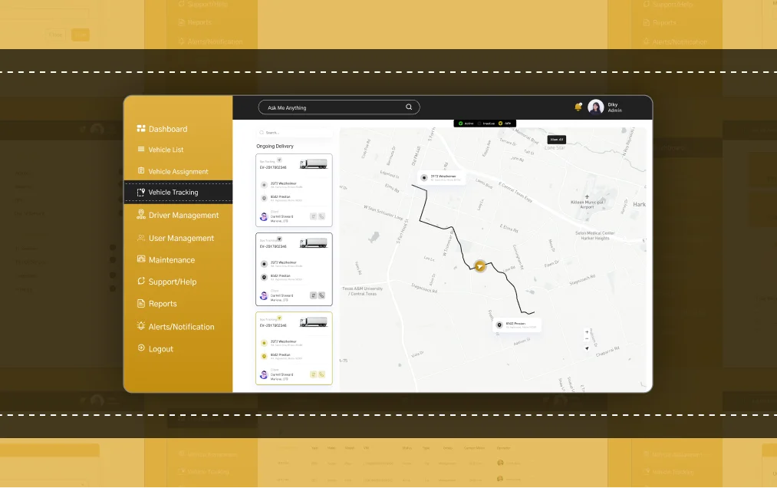
Task: Select Logout in the sidebar
Action: coord(160,349)
